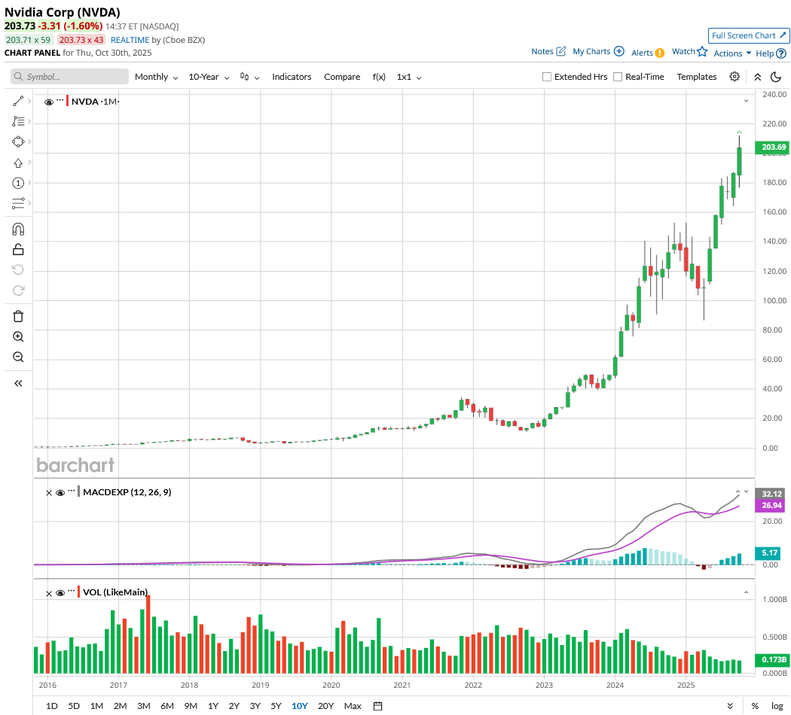
Task: Remove the MACDEXP indicator with its X
Action: pyautogui.click(x=49, y=493)
